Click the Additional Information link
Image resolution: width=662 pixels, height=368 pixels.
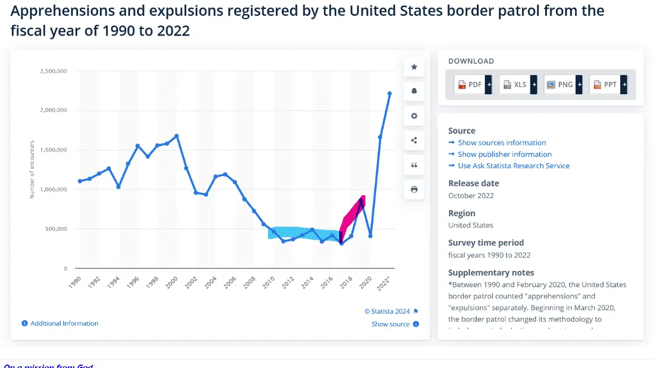click(x=64, y=323)
